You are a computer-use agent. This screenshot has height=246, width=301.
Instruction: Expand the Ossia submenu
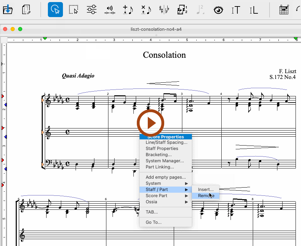[x=166, y=202]
